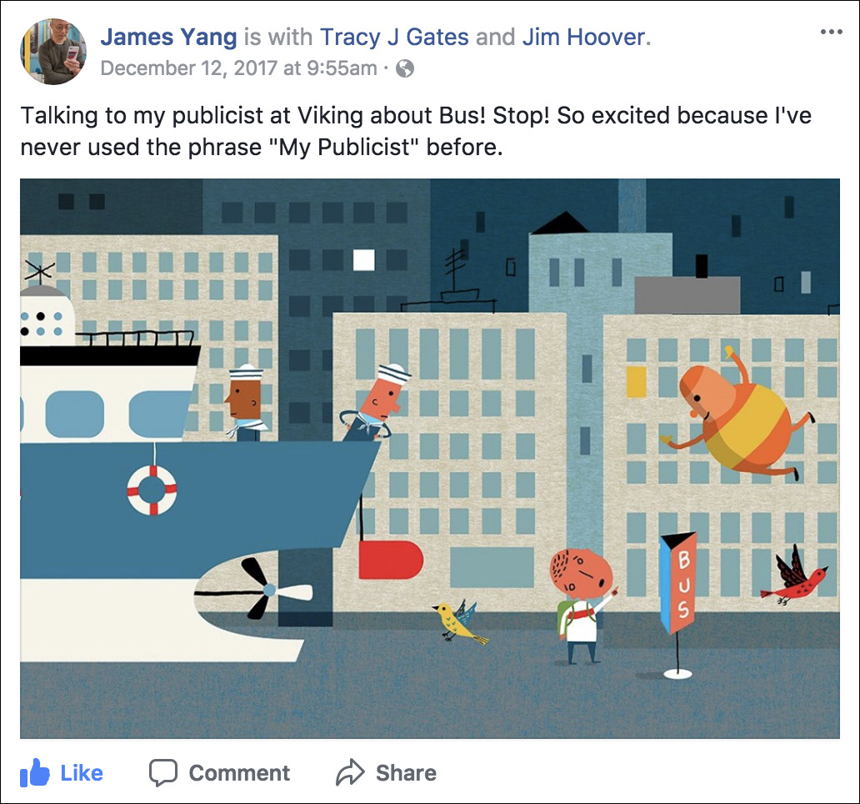The height and width of the screenshot is (804, 860).
Task: Open Jim Hoover's profile link
Action: (x=583, y=38)
